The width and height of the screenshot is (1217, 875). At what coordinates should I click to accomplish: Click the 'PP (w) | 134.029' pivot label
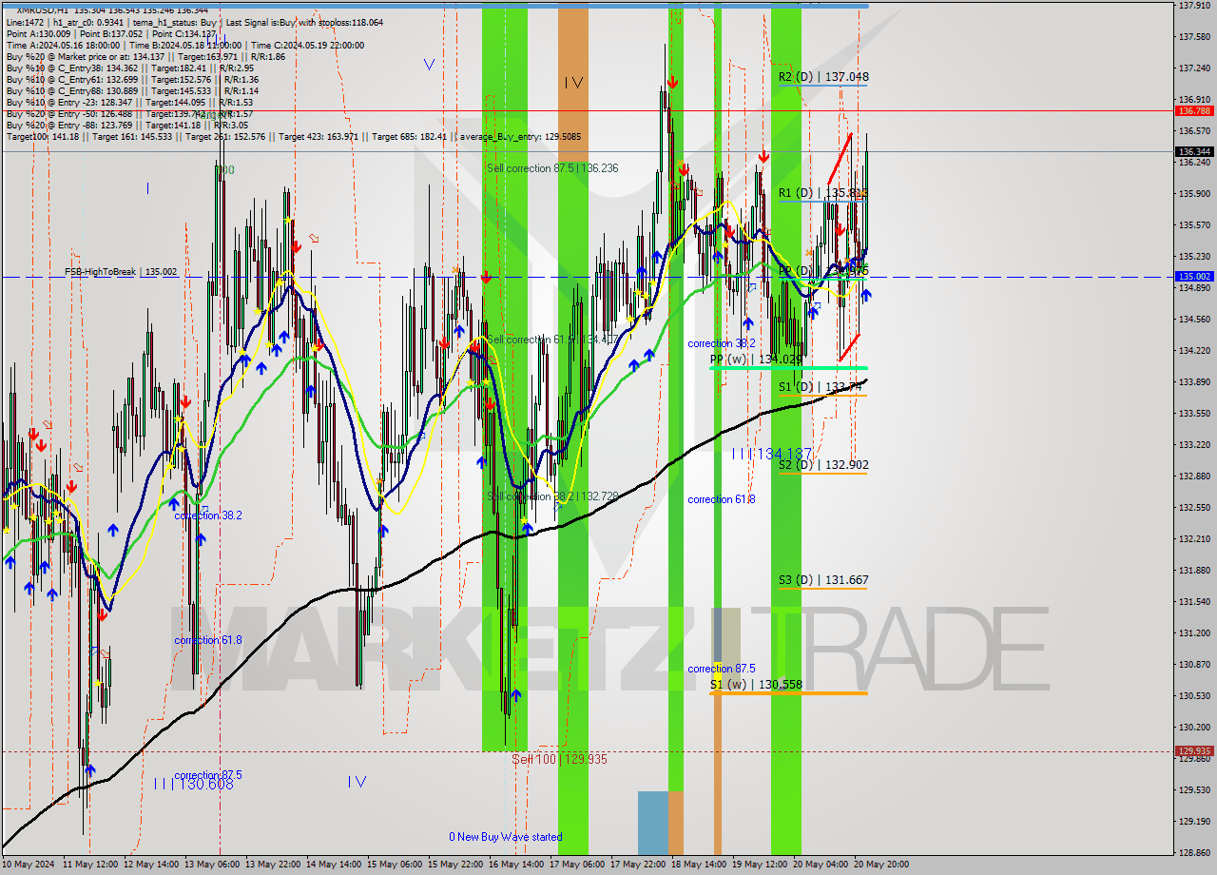(755, 359)
